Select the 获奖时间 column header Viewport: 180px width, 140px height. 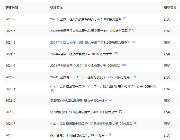[x=12, y=8]
